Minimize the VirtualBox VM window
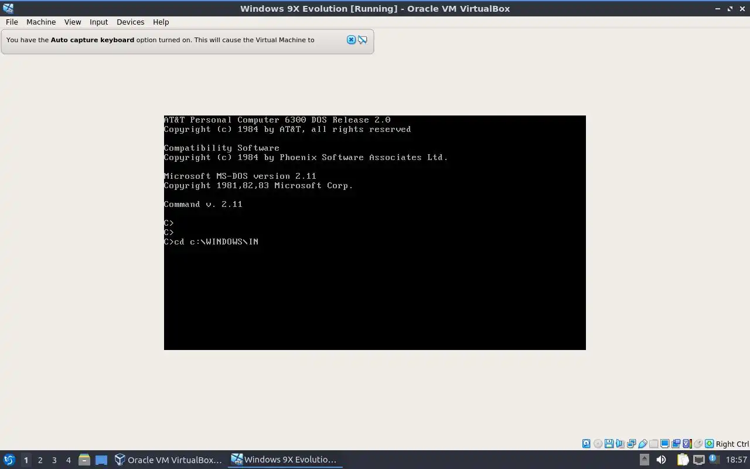This screenshot has width=750, height=469. 718,9
